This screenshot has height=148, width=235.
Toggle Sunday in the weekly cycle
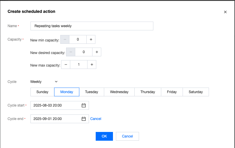42,92
